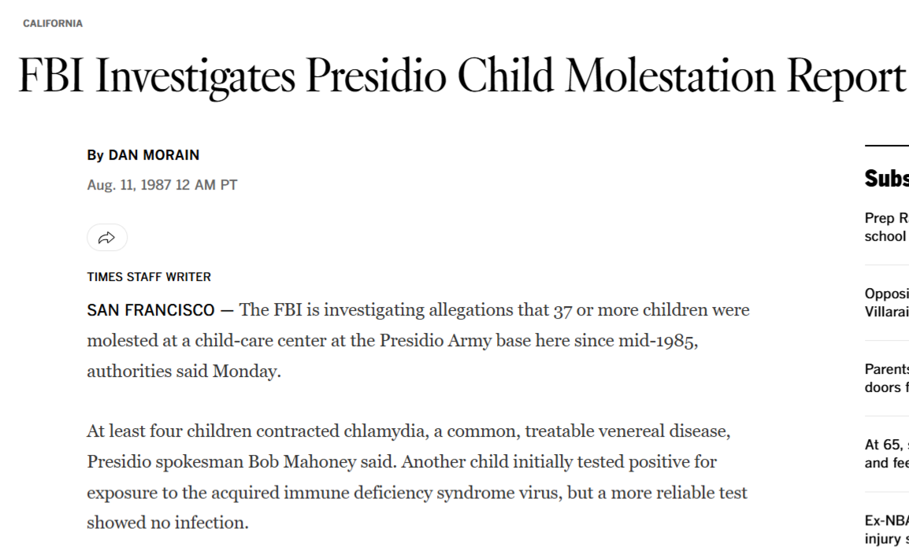Open the CALIFORNIA section link
The image size is (909, 547).
tap(53, 24)
